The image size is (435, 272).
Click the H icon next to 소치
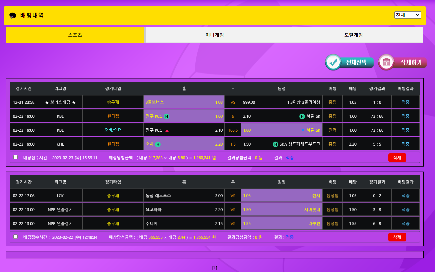[x=158, y=144]
